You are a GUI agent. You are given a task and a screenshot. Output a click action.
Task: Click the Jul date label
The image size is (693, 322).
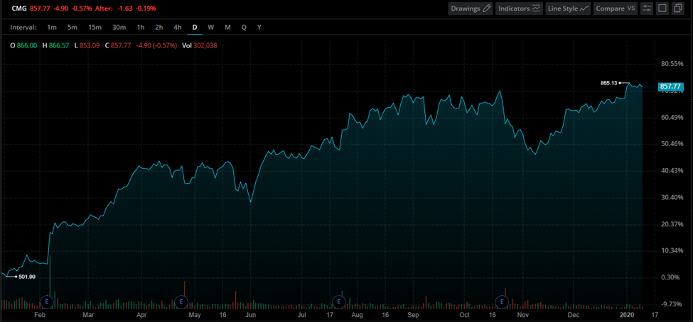pyautogui.click(x=302, y=315)
